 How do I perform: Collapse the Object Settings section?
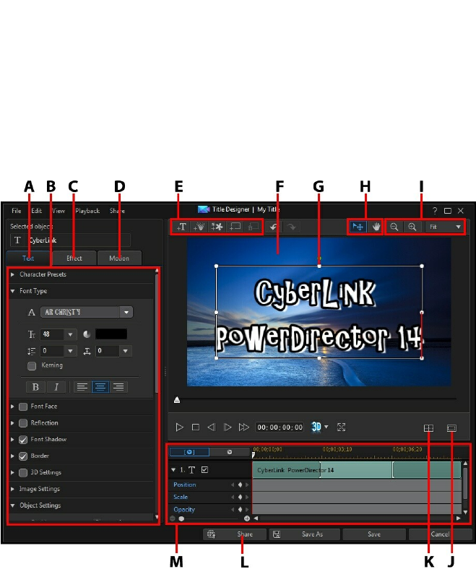[x=13, y=505]
